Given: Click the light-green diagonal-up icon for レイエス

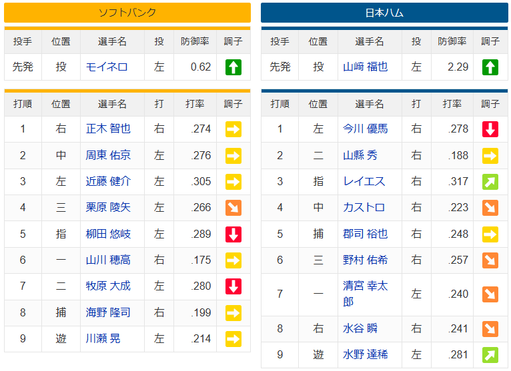Looking at the screenshot, I should 490,182.
